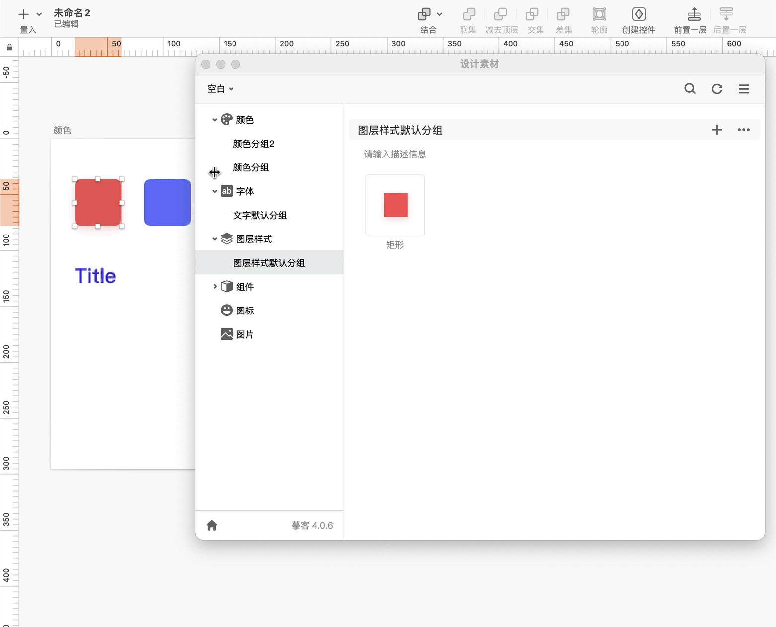Open the three-dot more options menu
The width and height of the screenshot is (776, 627).
point(743,130)
